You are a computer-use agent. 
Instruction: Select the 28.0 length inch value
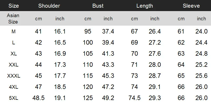click(x=155, y=65)
